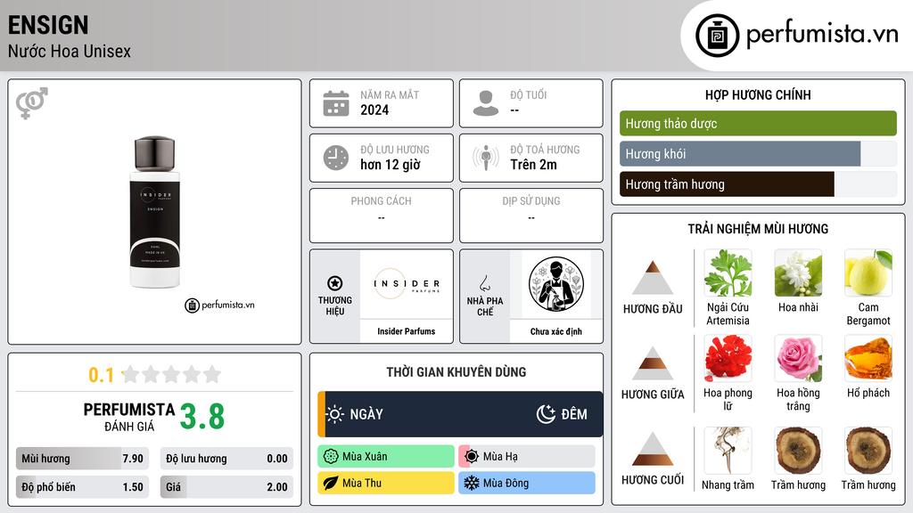Click the Hợp hương chính heading
The height and width of the screenshot is (513, 913).
[x=758, y=94]
